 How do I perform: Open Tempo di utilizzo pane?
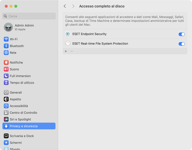point(29,83)
